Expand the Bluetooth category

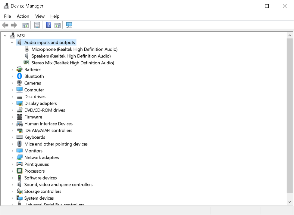[12, 76]
